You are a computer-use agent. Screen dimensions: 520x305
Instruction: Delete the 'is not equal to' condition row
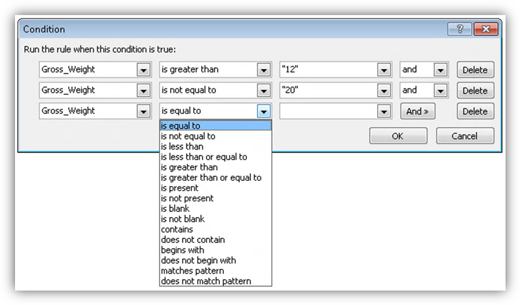click(475, 91)
